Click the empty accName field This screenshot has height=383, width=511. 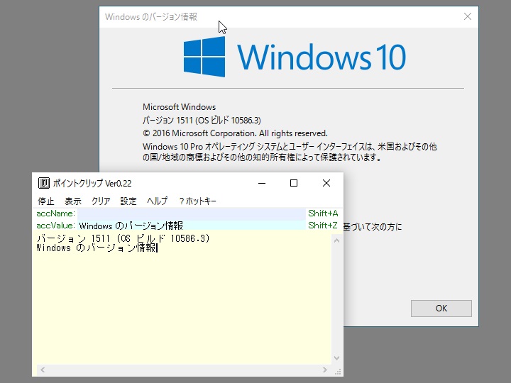tap(192, 213)
